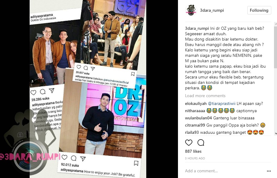This screenshot has height=178, width=277.
Task: Click scrollbar down arrow in comments
Action: (275, 133)
